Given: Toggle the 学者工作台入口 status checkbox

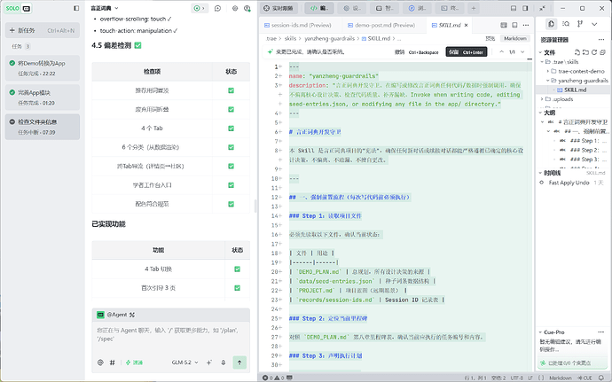Looking at the screenshot, I should tap(231, 185).
